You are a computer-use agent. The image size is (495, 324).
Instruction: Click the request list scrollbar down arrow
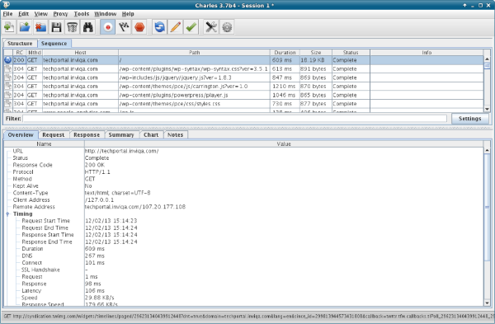click(487, 109)
